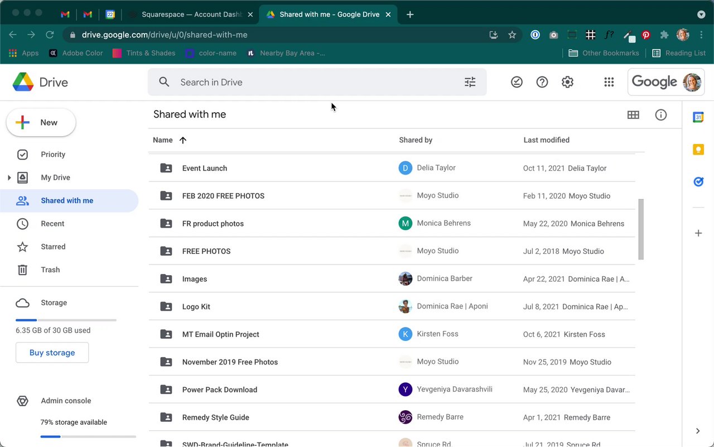
Task: Open the Tints & Shades bookmark
Action: pyautogui.click(x=144, y=53)
